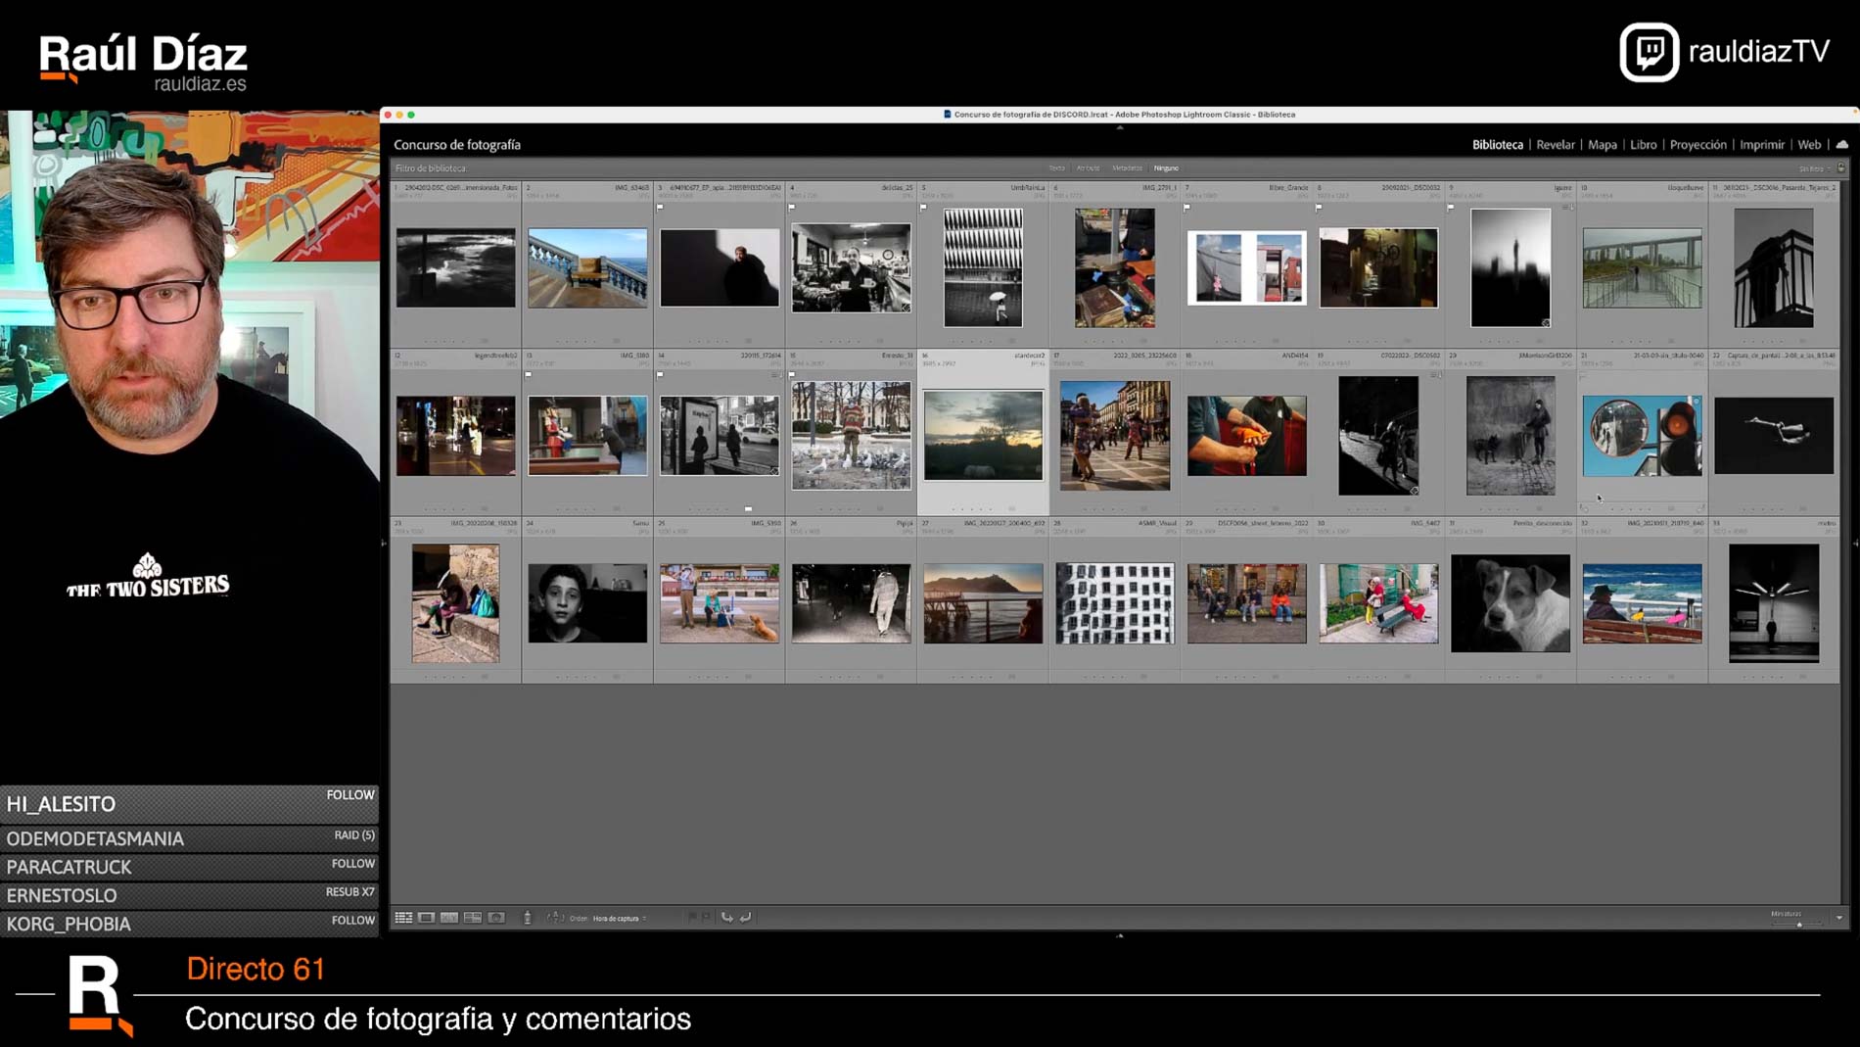This screenshot has width=1860, height=1047.
Task: Select the Painter spray can tool
Action: (528, 918)
